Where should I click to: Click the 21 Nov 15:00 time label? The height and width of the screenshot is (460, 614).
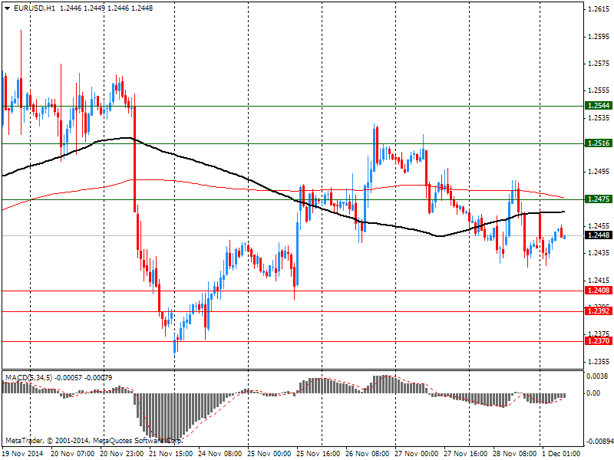[x=170, y=454]
